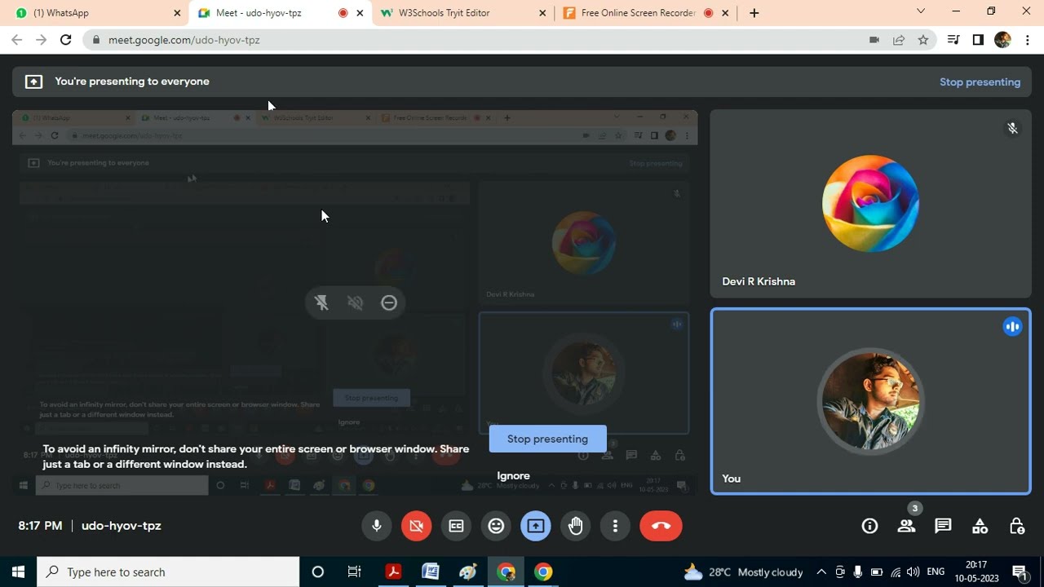
Task: Open chat with everyone panel
Action: [943, 526]
